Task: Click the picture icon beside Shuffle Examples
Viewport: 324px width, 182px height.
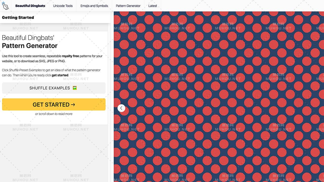Action: pos(75,88)
